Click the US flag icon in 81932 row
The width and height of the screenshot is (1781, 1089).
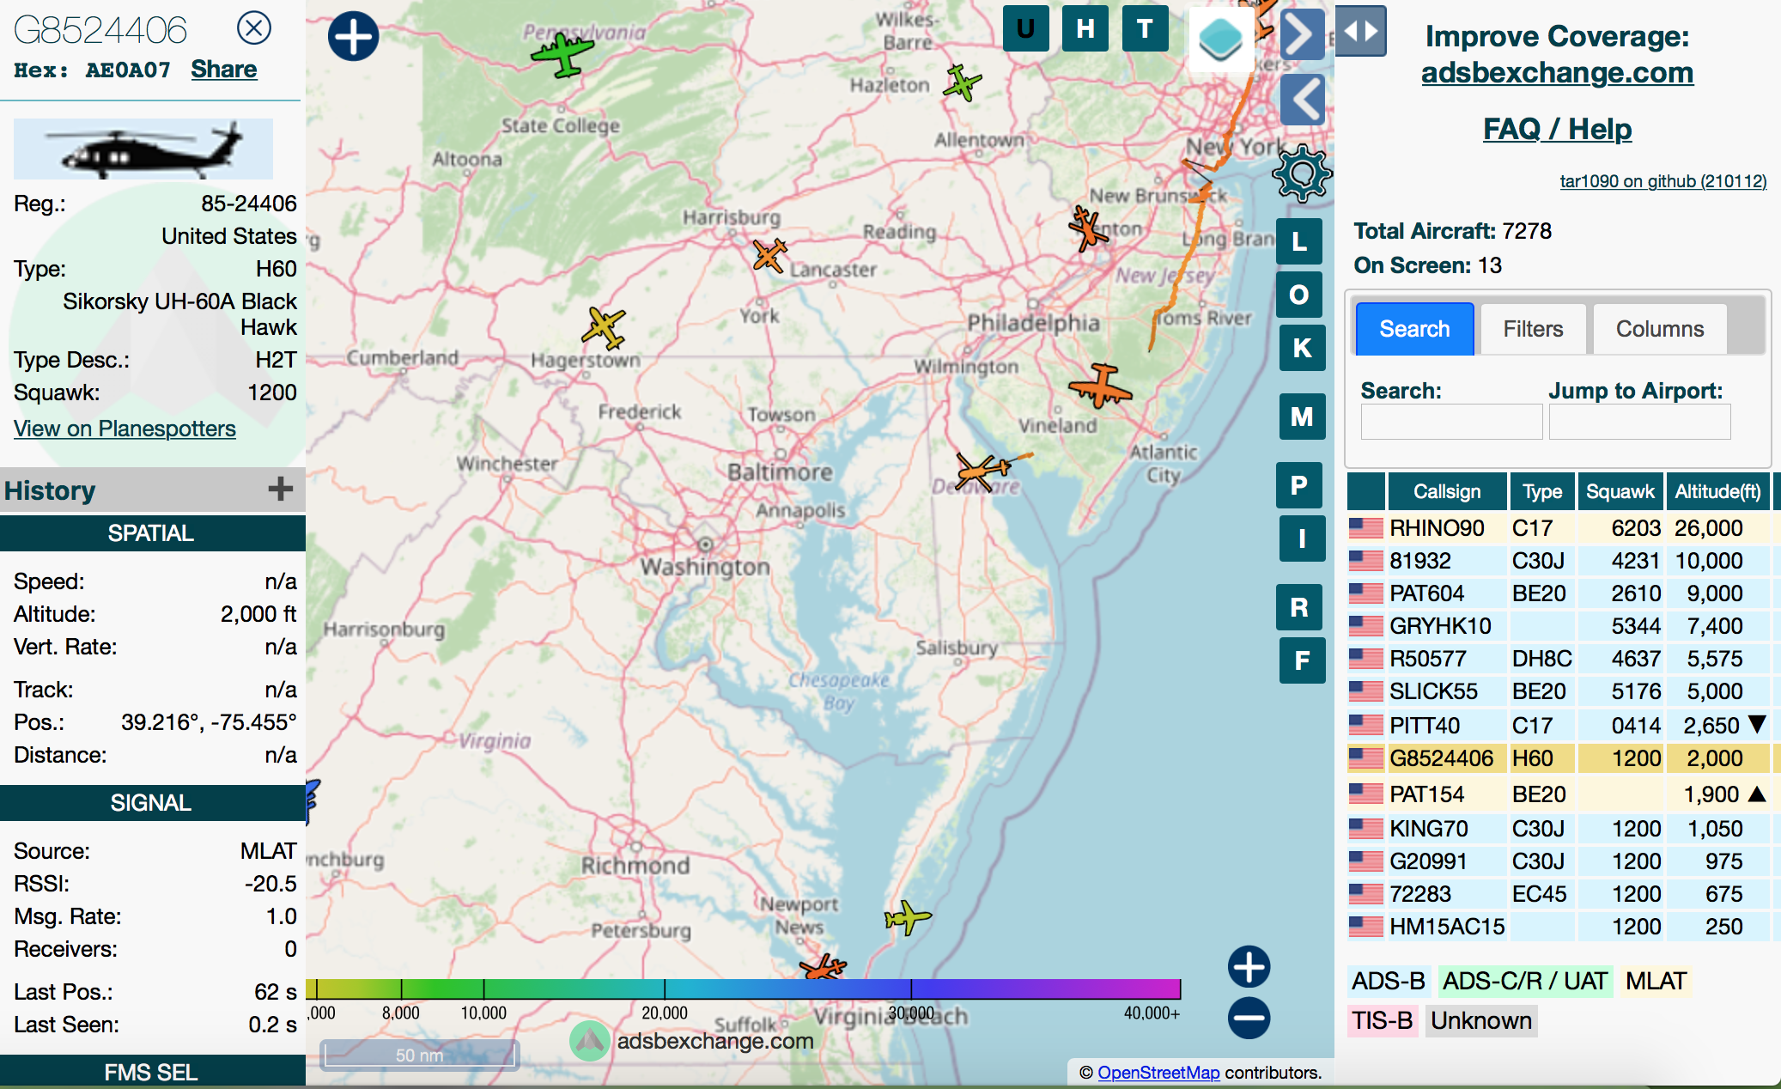point(1365,561)
